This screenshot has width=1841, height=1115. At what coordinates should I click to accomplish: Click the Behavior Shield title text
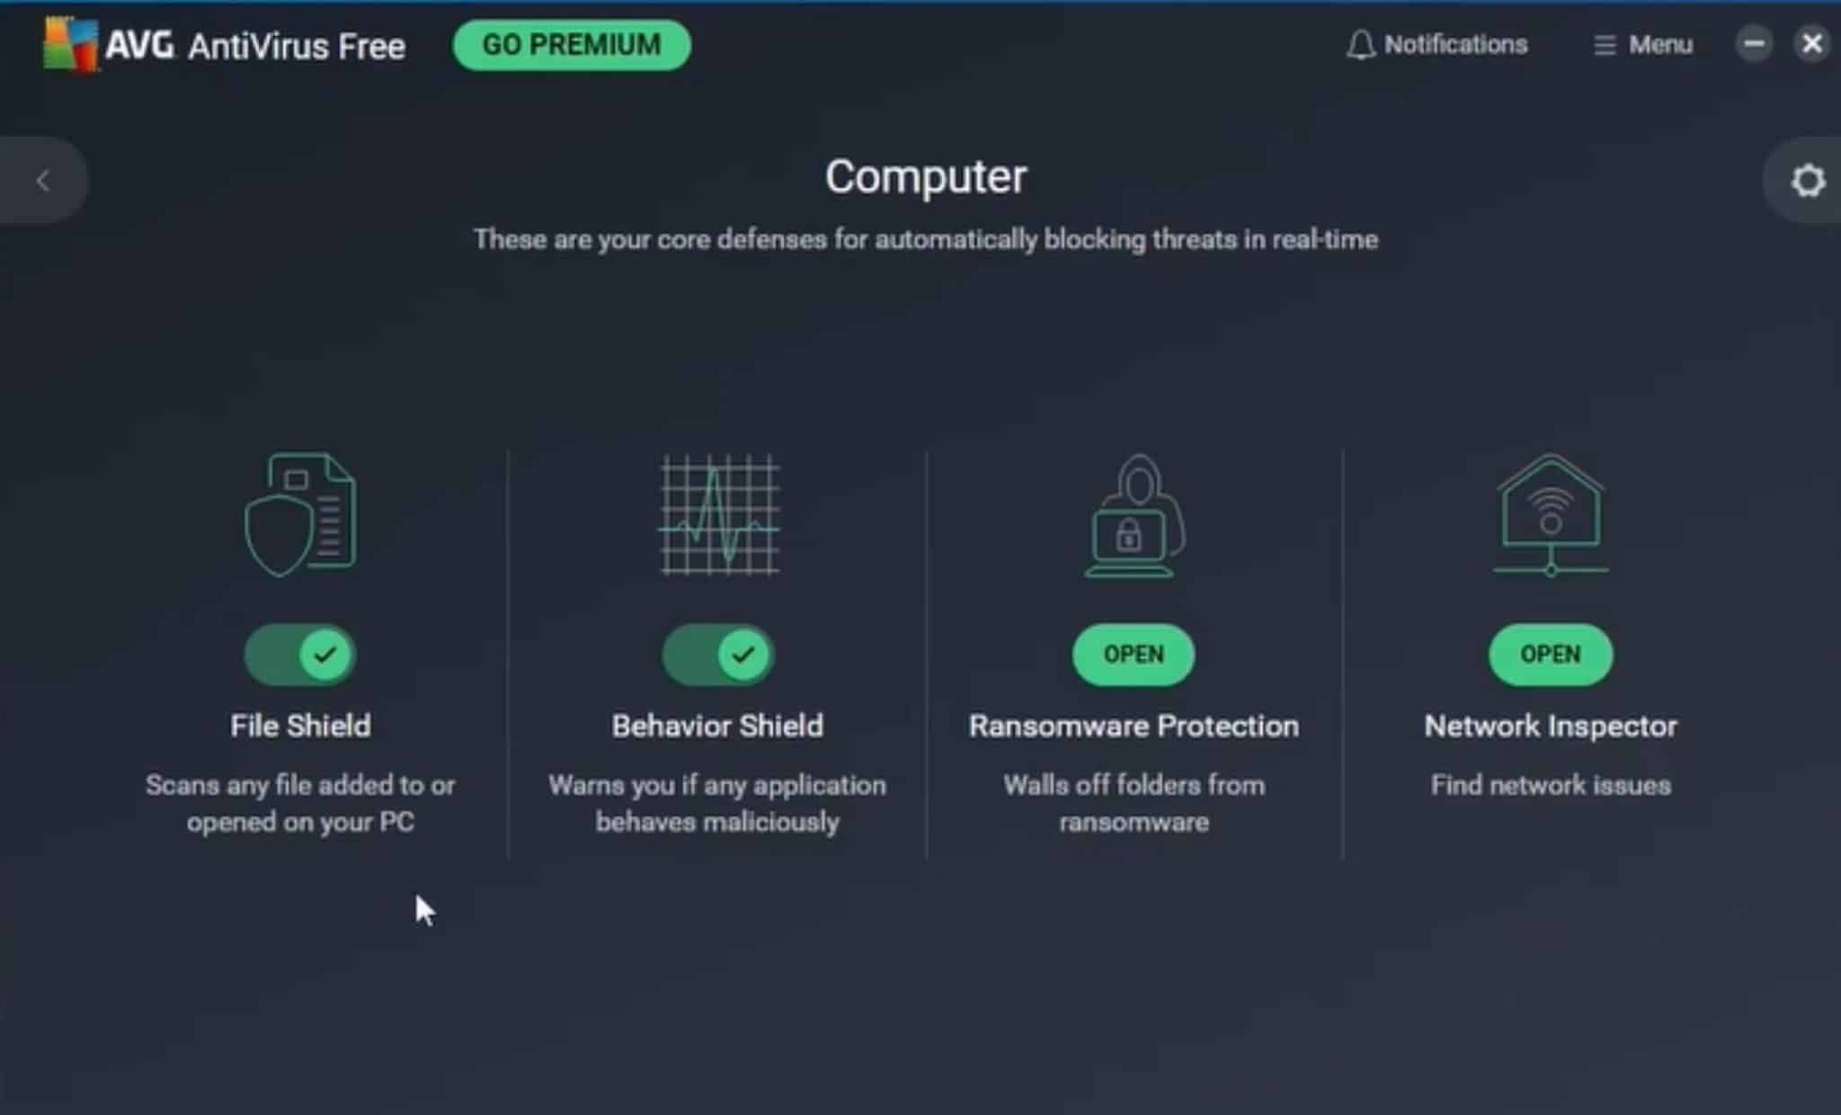tap(717, 726)
